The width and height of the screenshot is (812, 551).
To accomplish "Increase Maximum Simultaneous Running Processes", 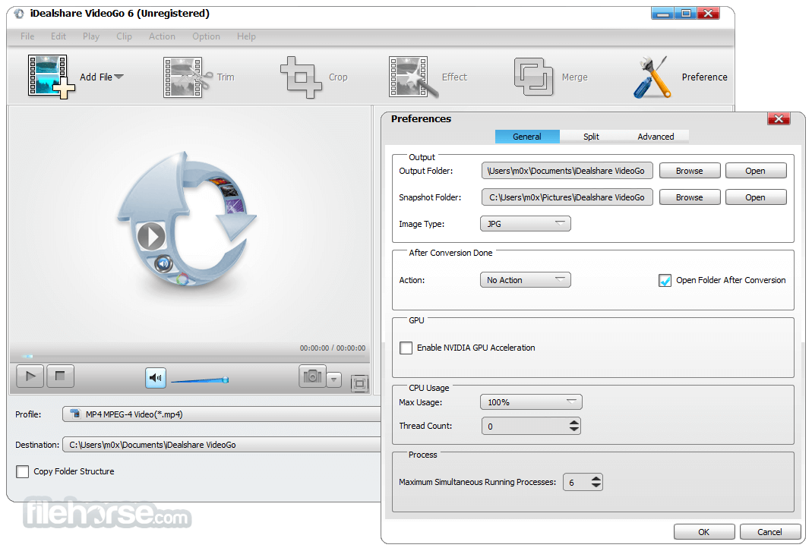I will pyautogui.click(x=596, y=479).
